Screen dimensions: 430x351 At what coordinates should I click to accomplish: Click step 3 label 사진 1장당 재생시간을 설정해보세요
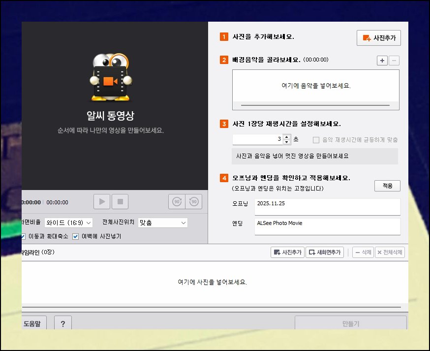pyautogui.click(x=286, y=124)
